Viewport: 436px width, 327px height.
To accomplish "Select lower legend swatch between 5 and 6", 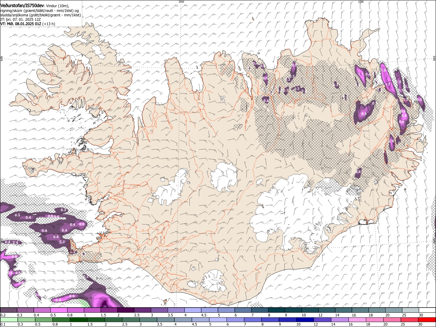I will click(x=218, y=320).
